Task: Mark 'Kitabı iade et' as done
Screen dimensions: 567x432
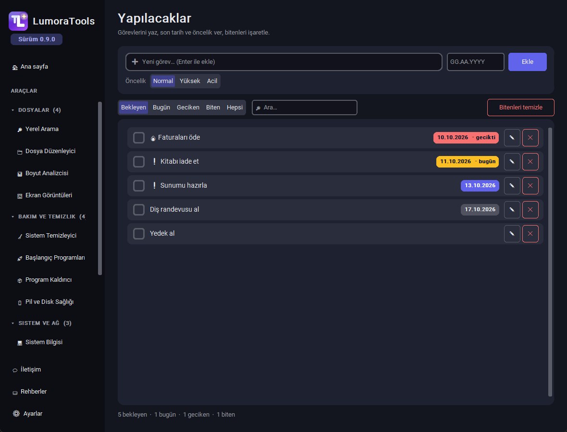Action: 139,161
